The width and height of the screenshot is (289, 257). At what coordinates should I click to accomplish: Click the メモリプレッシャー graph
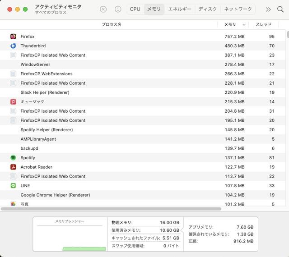pos(70,234)
